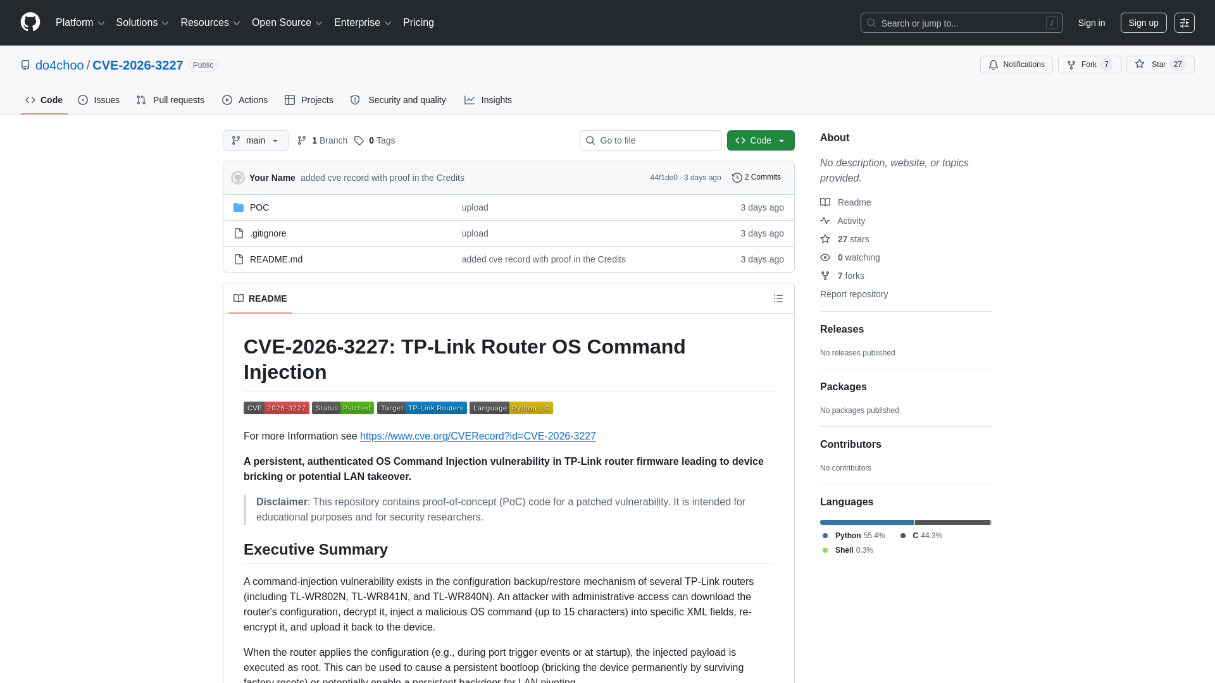Open the 2 Commits history link
Screen dimensions: 1215x683
(x=756, y=178)
